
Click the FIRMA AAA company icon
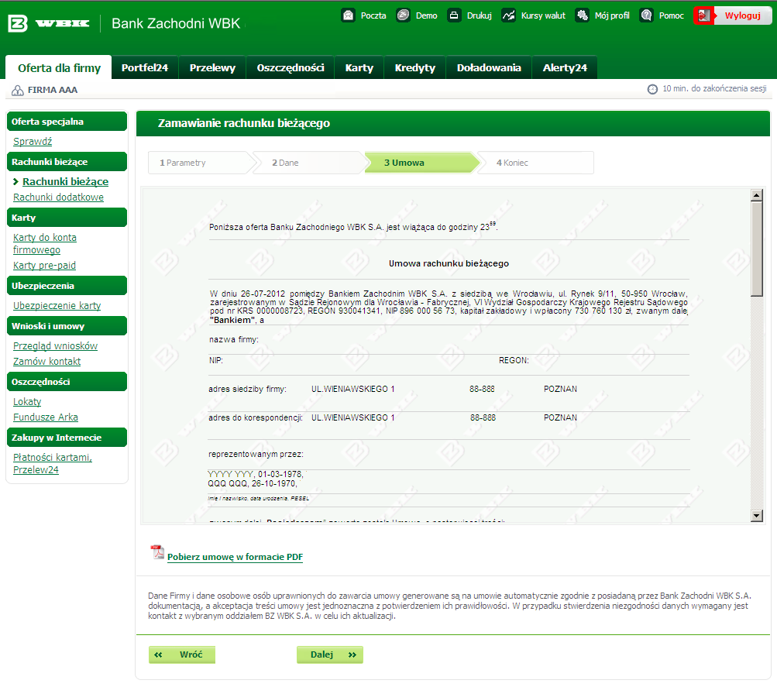[x=17, y=90]
